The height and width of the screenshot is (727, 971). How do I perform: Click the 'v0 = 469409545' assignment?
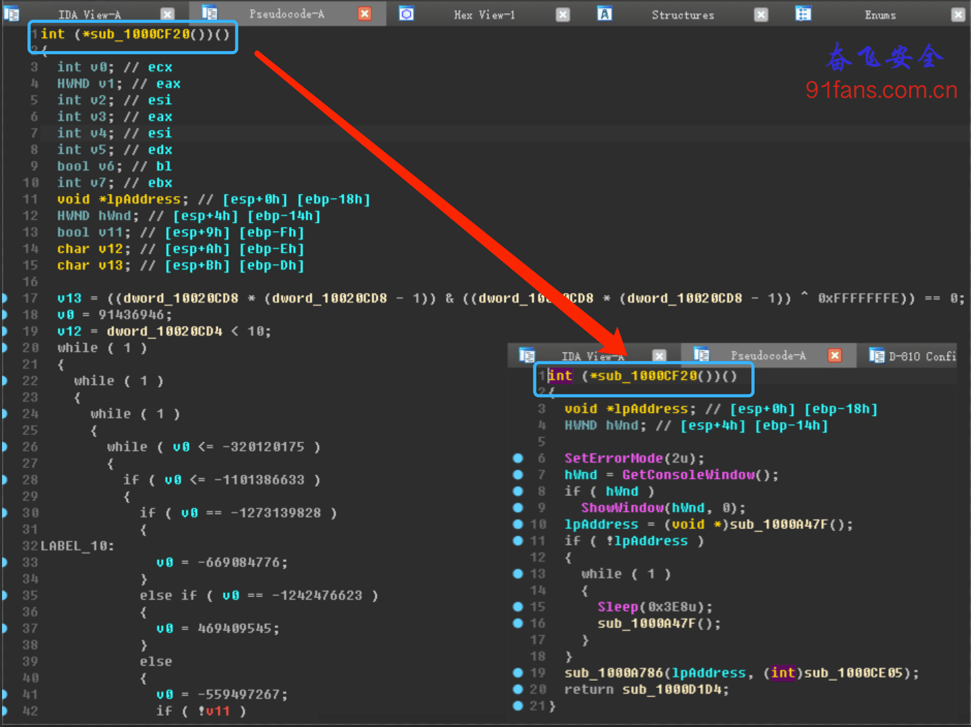[x=218, y=628]
